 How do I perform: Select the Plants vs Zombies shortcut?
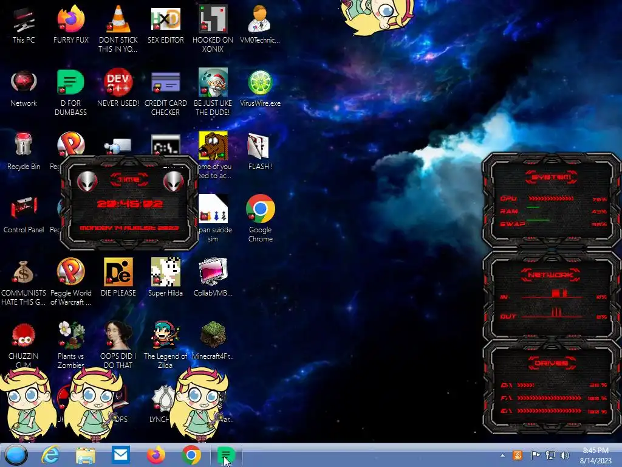click(71, 335)
